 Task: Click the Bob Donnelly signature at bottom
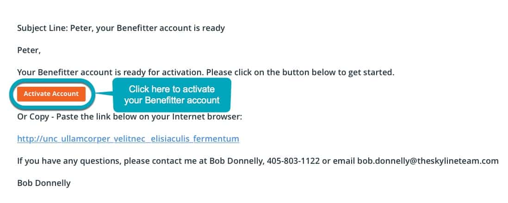(44, 183)
